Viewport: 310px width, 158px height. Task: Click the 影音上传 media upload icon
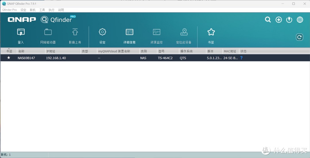point(75,32)
